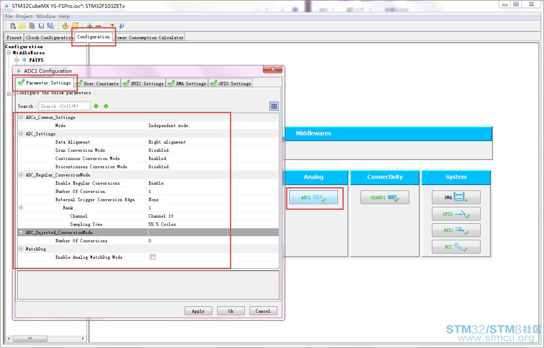Switch to Clock Configuration tab
The width and height of the screenshot is (544, 348).
[x=49, y=37]
